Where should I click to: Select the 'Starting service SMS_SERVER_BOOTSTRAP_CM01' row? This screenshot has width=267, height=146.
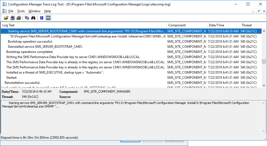tap(131, 31)
